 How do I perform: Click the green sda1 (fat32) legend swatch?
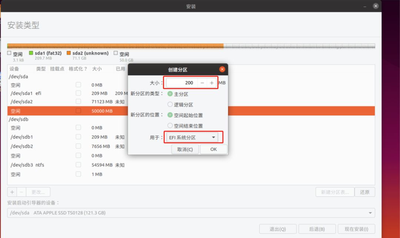[31, 53]
